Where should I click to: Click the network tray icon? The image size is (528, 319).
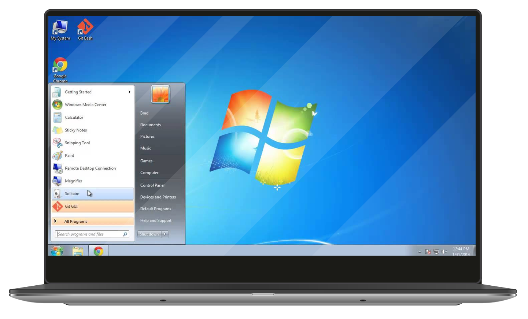[436, 252]
